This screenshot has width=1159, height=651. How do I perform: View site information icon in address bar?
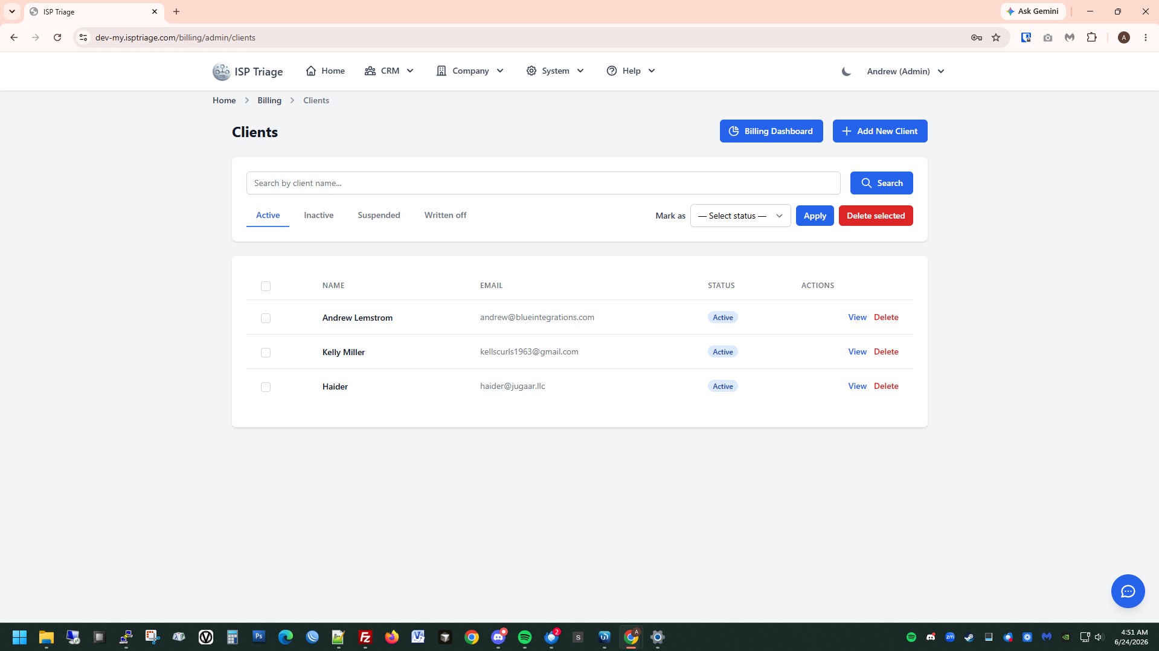[x=83, y=37]
